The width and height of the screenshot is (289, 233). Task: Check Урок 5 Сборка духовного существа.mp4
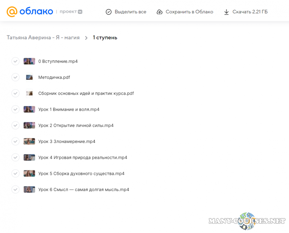(x=16, y=173)
